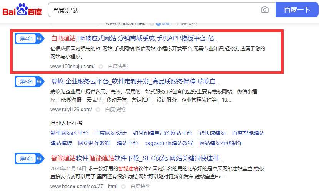Click shield icon beside www.100shuju.com
Viewport: 319px width, 195px height.
coord(101,67)
